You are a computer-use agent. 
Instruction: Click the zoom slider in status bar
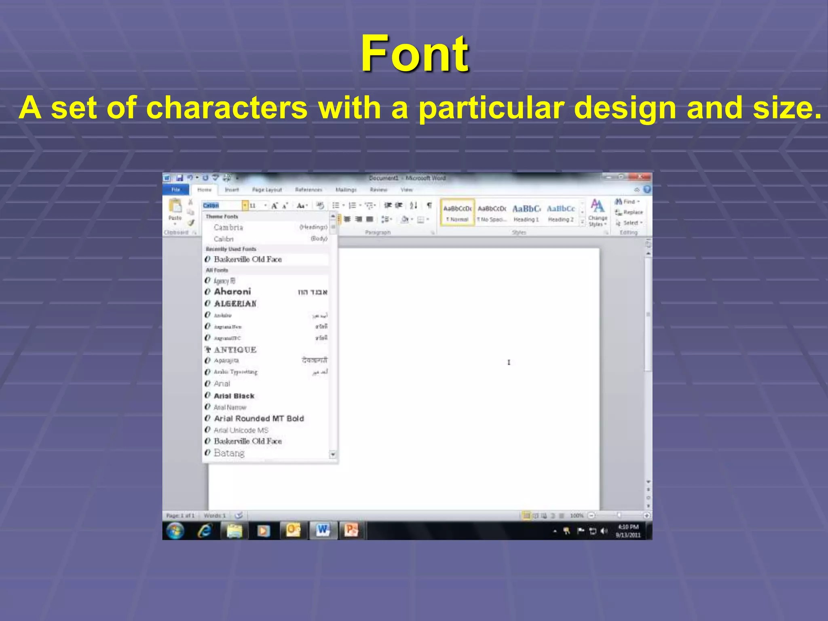click(619, 515)
